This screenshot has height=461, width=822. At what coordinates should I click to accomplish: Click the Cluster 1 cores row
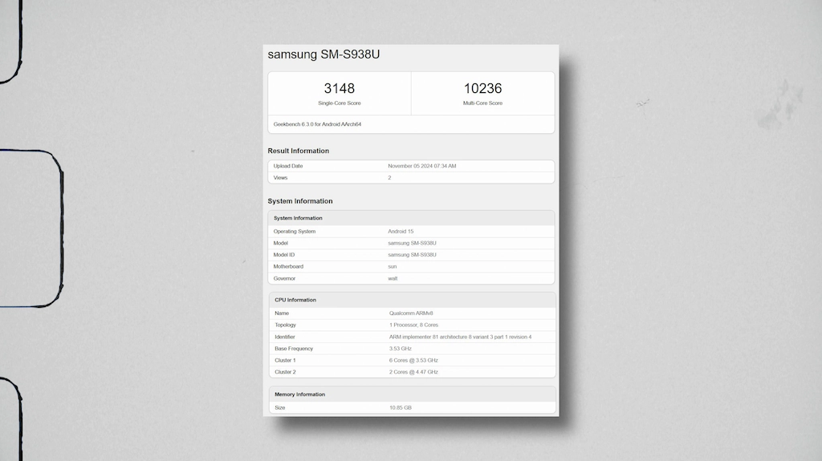[x=412, y=361]
